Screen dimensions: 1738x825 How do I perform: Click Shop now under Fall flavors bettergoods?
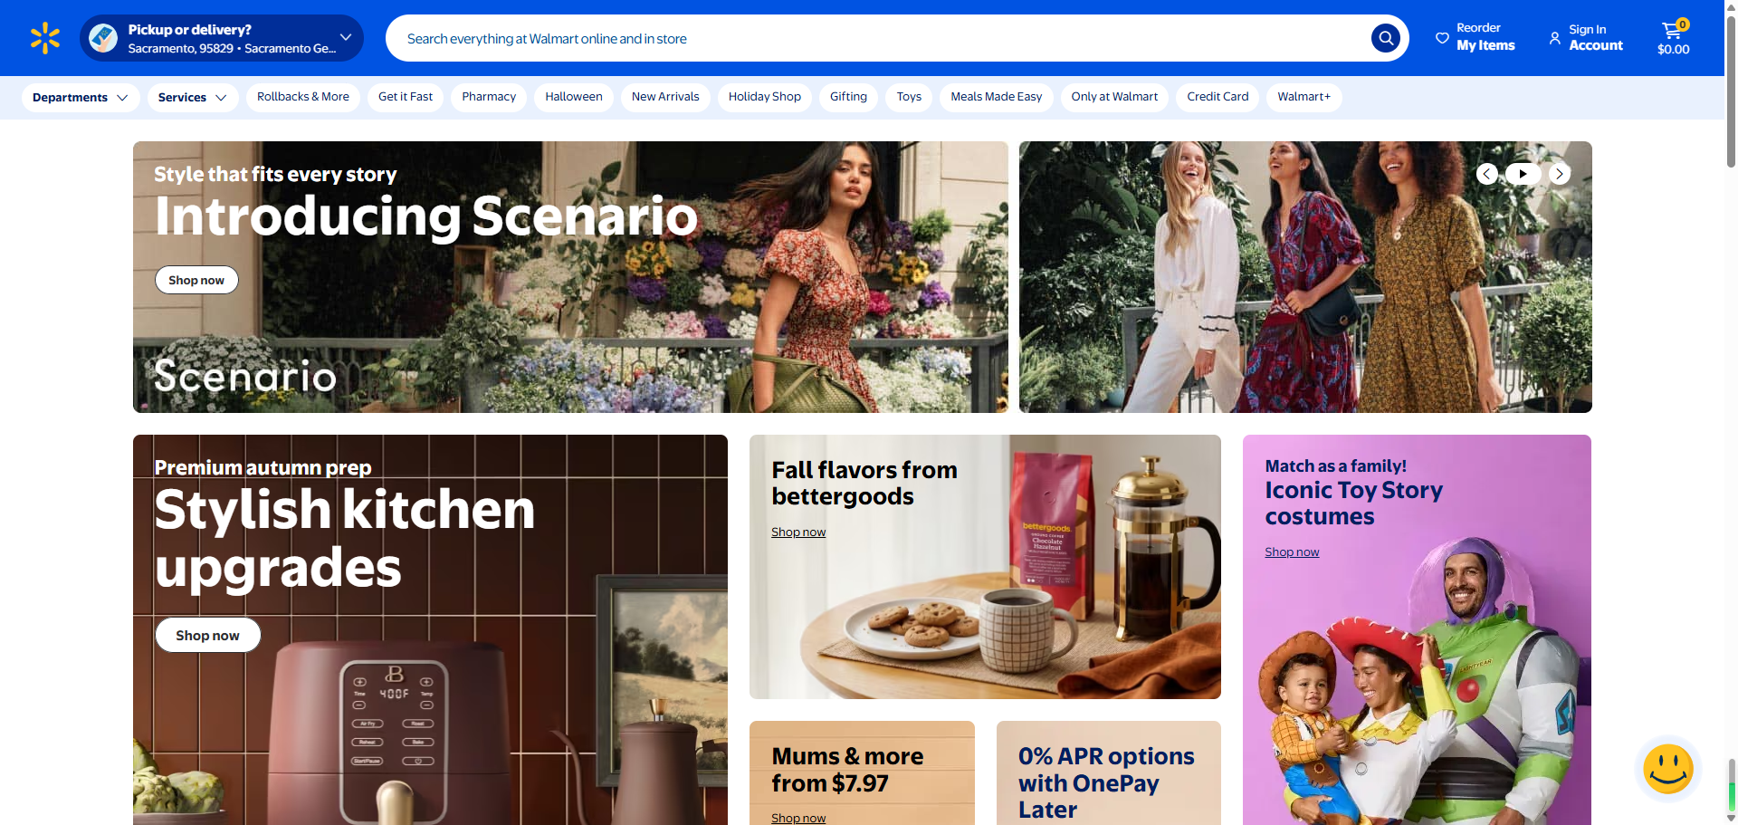798,532
